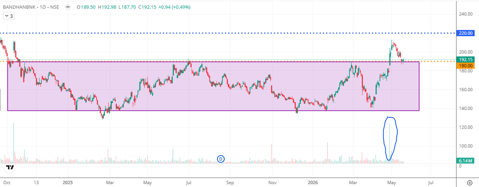This screenshot has height=187, width=479.
Task: Click the 140.00 price axis label
Action: click(466, 108)
